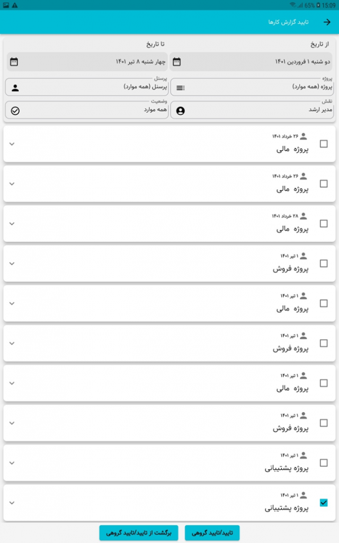339x543 pixels.
Task: Expand the ۲۸ خرداد پروژه مالی card
Action: (12, 224)
